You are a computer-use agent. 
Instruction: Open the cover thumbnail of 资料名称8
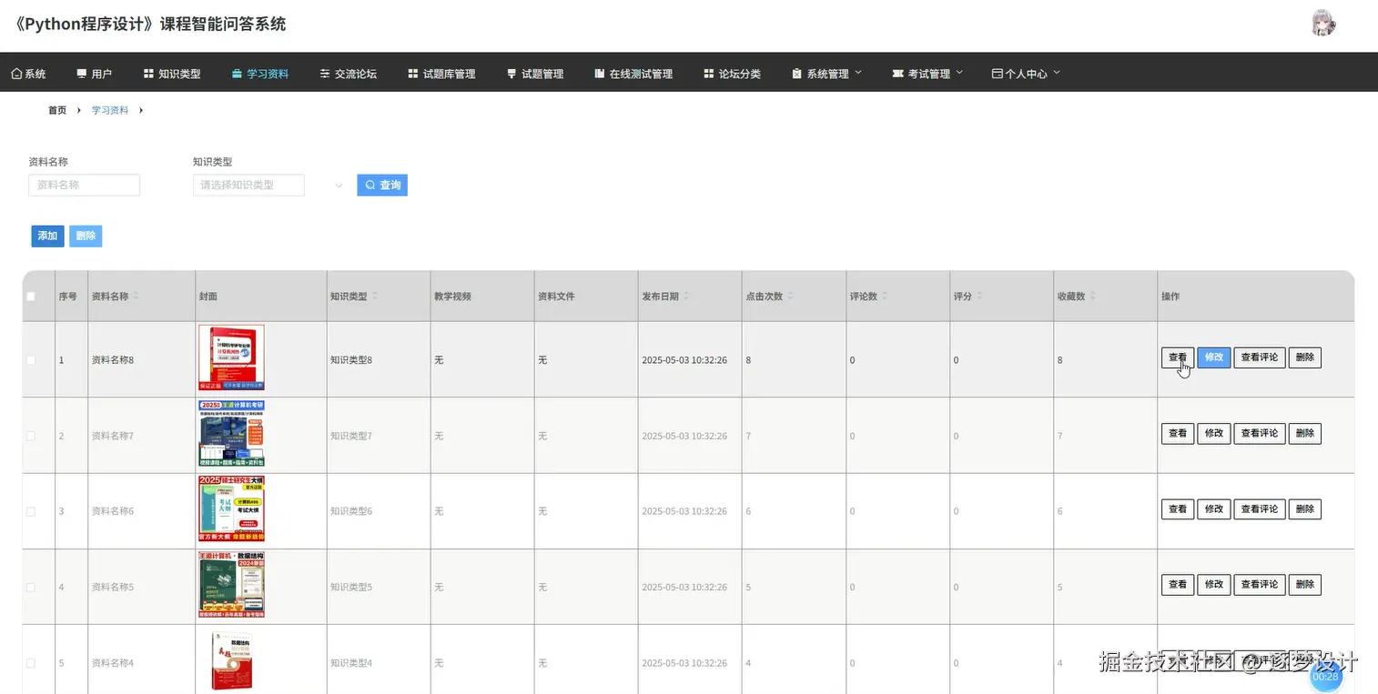click(231, 358)
